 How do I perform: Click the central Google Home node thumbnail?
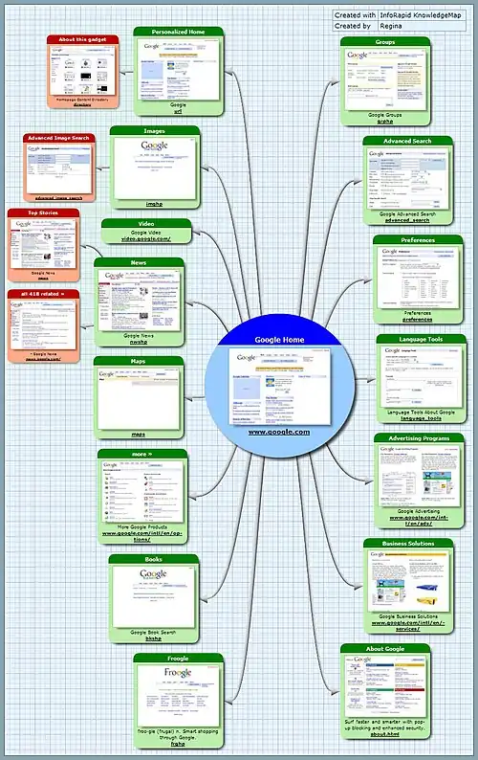pos(279,386)
